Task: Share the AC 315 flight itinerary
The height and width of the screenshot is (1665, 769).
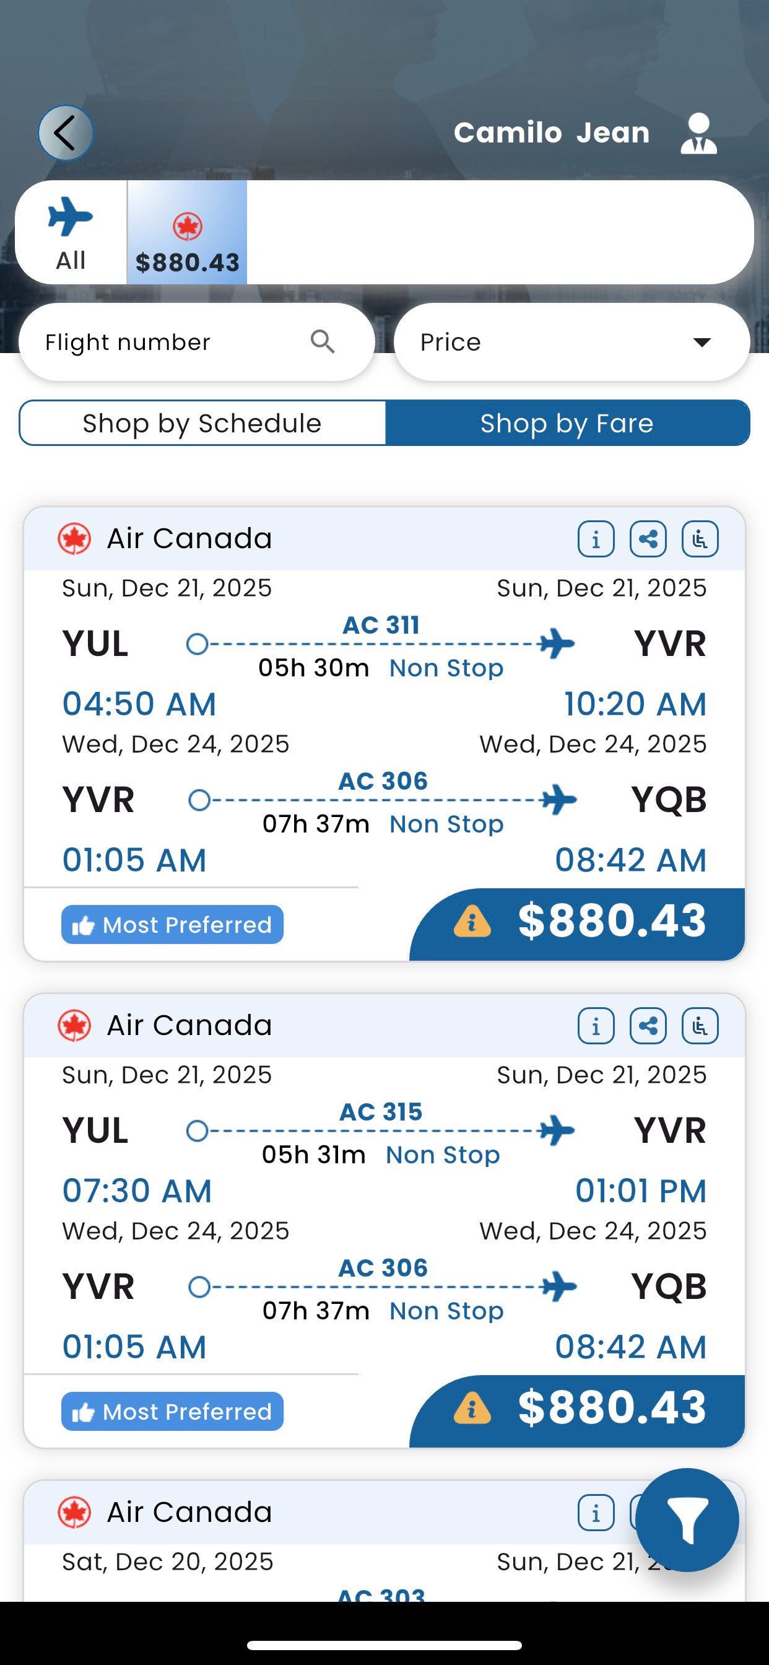Action: click(648, 1025)
